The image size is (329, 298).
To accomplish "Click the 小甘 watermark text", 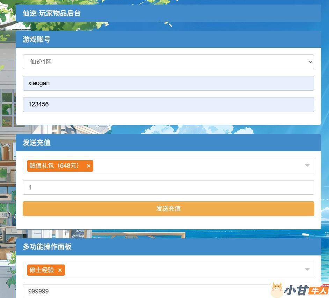I will pyautogui.click(x=296, y=290).
